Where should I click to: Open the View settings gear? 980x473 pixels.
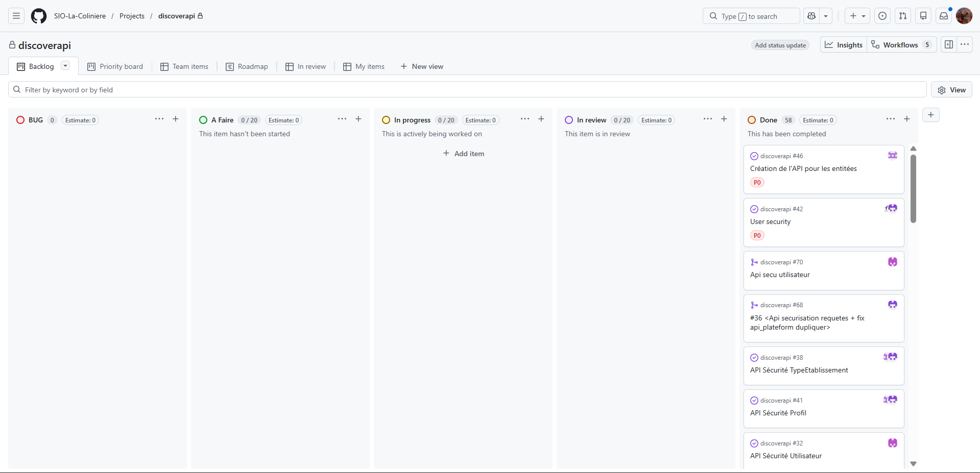[942, 90]
